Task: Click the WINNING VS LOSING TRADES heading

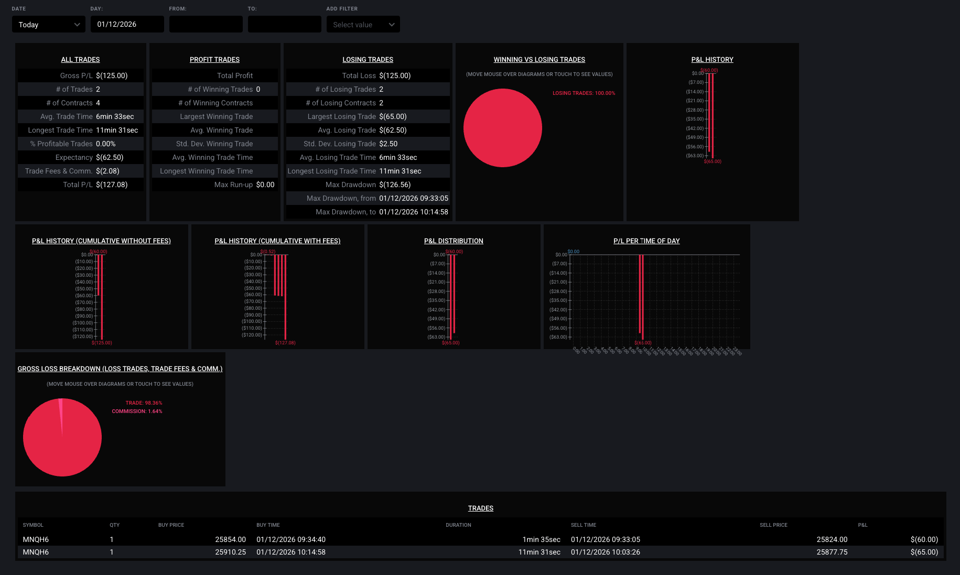Action: click(539, 59)
